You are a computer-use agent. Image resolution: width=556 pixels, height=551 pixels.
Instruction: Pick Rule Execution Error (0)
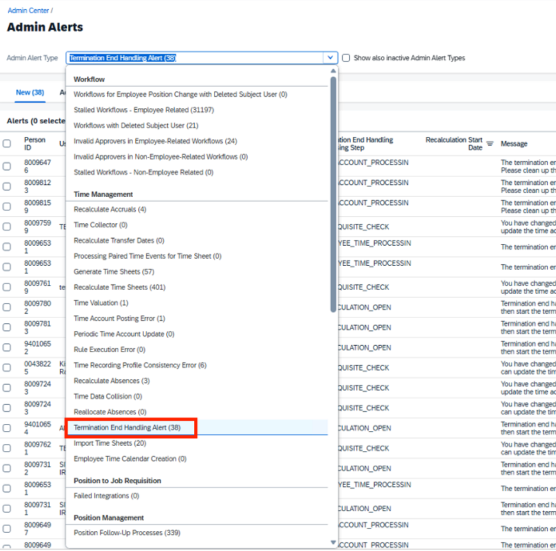pyautogui.click(x=197, y=350)
